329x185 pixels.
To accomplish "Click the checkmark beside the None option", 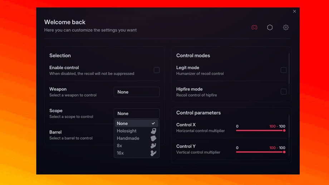I will point(153,124).
